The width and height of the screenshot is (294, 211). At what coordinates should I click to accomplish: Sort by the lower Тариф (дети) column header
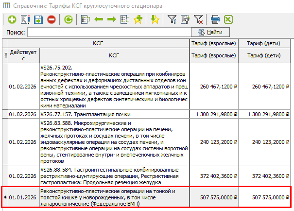tap(264, 55)
